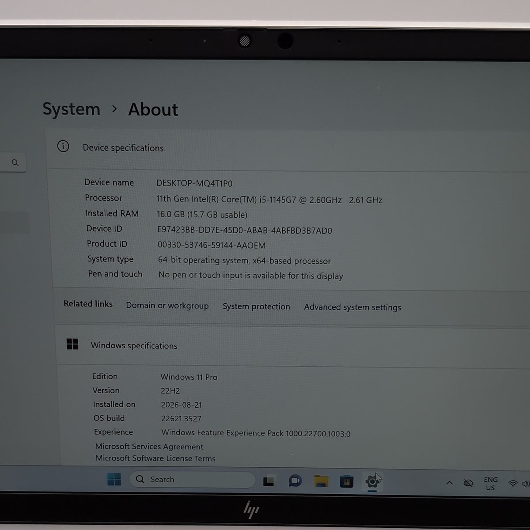Click the cloud sync off tray icon

468,483
